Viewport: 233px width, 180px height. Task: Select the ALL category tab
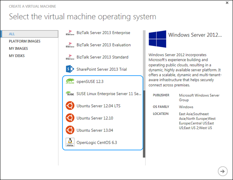tap(12, 34)
